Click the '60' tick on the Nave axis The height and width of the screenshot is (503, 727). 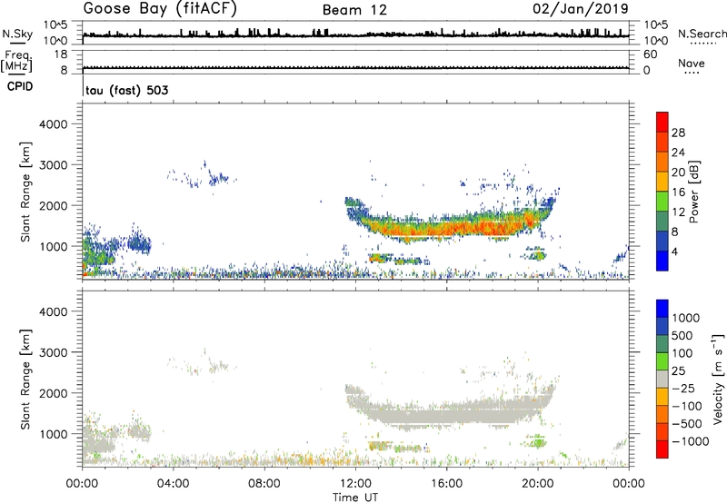[650, 54]
